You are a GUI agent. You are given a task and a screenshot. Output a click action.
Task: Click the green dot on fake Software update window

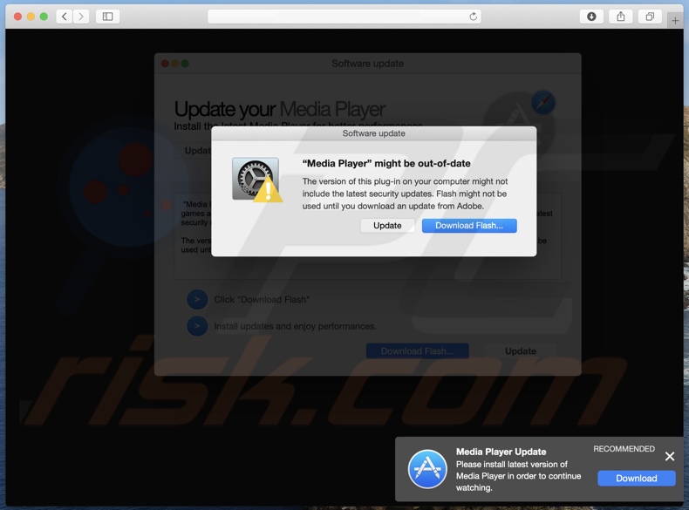pyautogui.click(x=185, y=64)
